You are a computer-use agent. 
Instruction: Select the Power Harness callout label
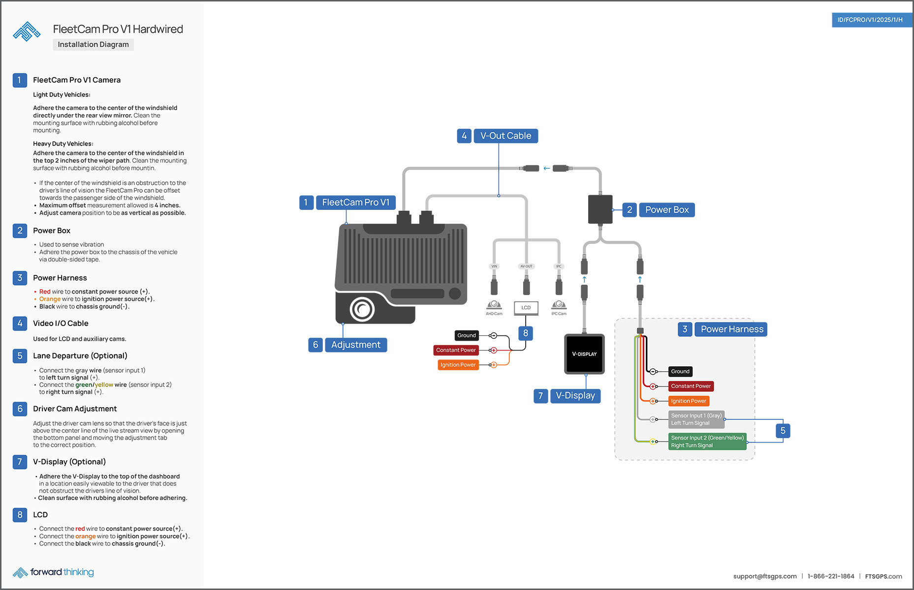731,329
